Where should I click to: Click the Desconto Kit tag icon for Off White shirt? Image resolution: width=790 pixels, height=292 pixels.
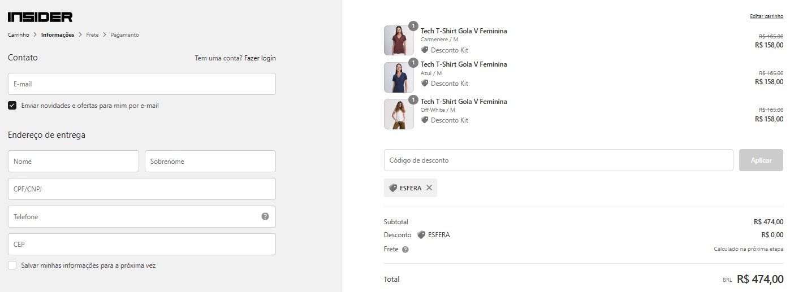pos(425,120)
